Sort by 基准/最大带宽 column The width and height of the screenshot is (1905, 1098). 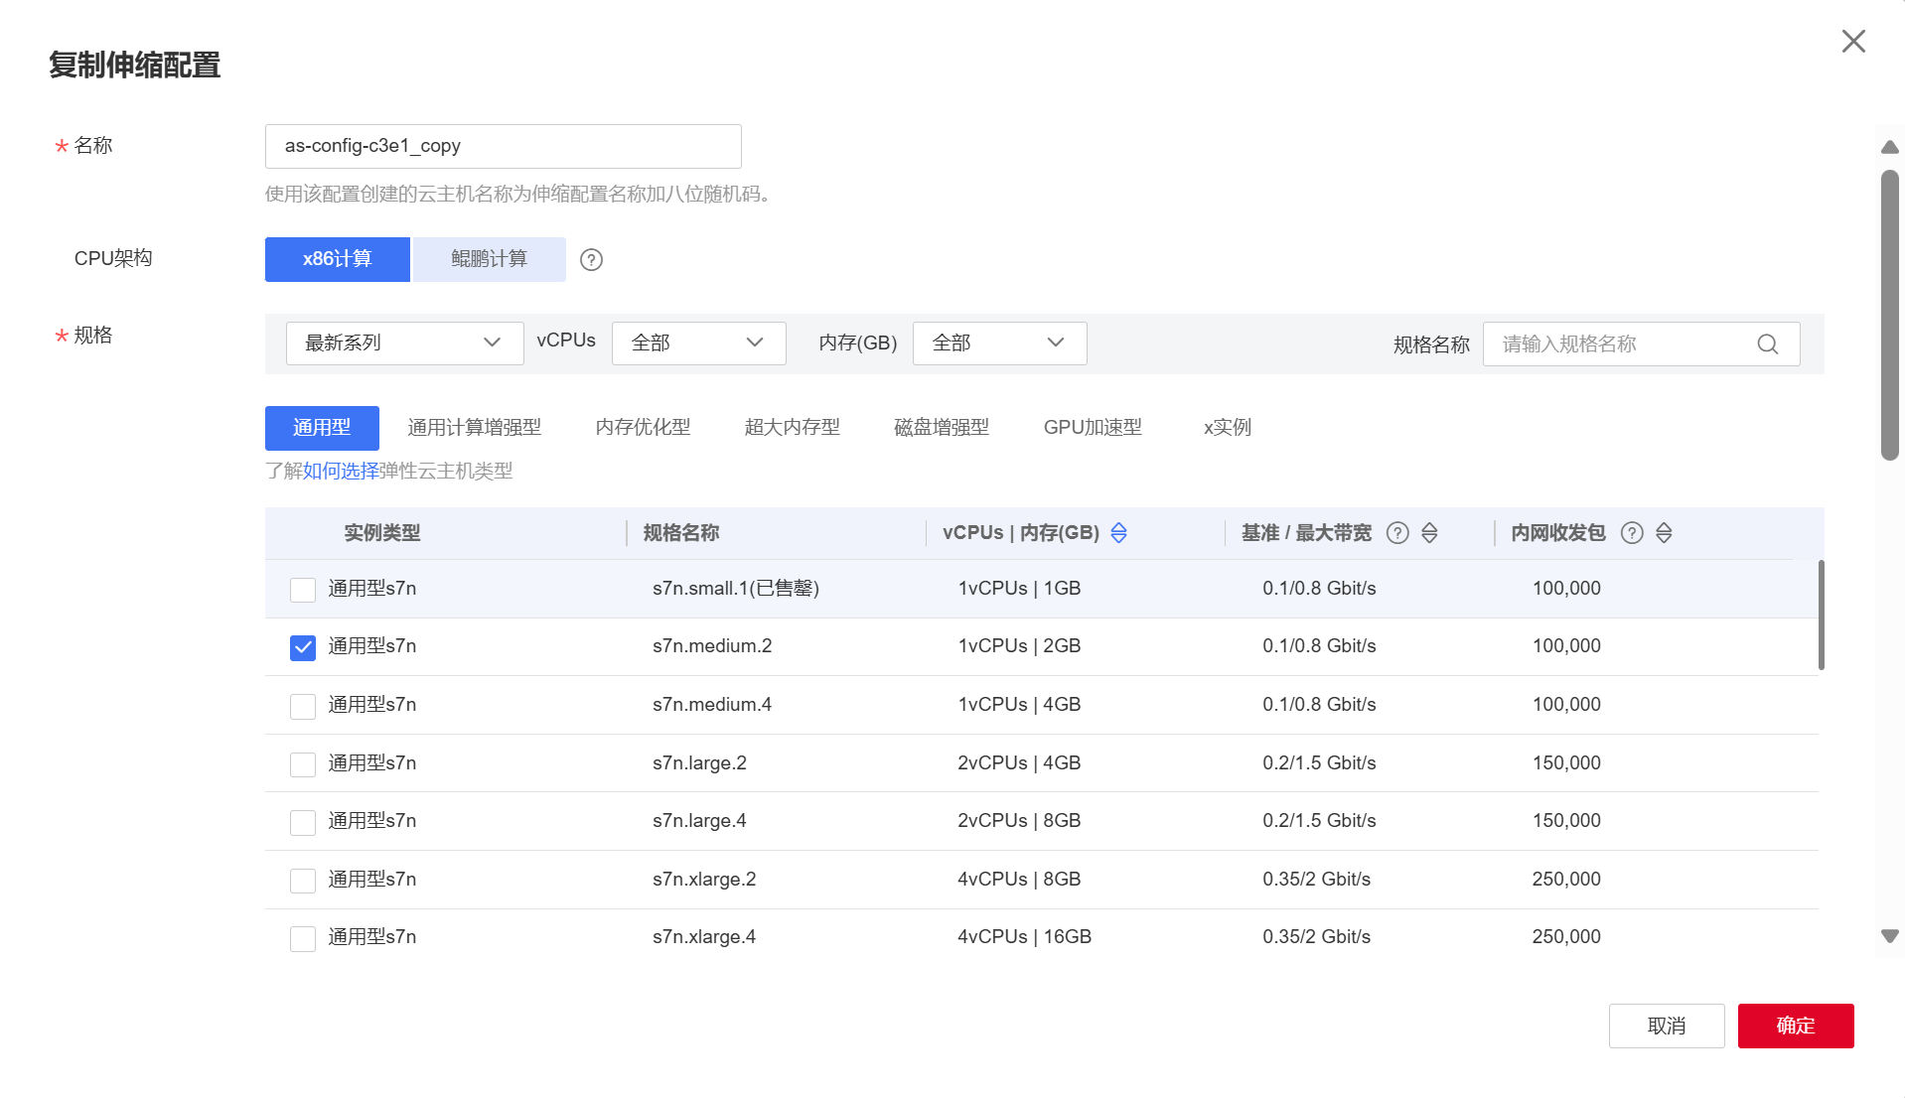tap(1430, 533)
